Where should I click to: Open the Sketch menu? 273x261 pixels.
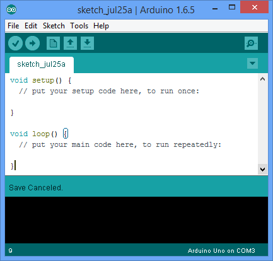tap(54, 26)
